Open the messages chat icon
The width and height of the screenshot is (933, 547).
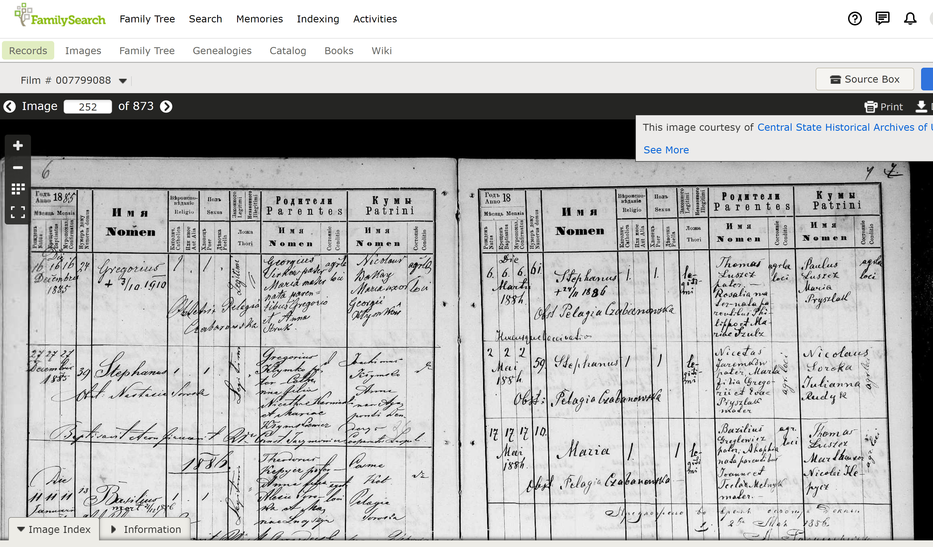(883, 18)
